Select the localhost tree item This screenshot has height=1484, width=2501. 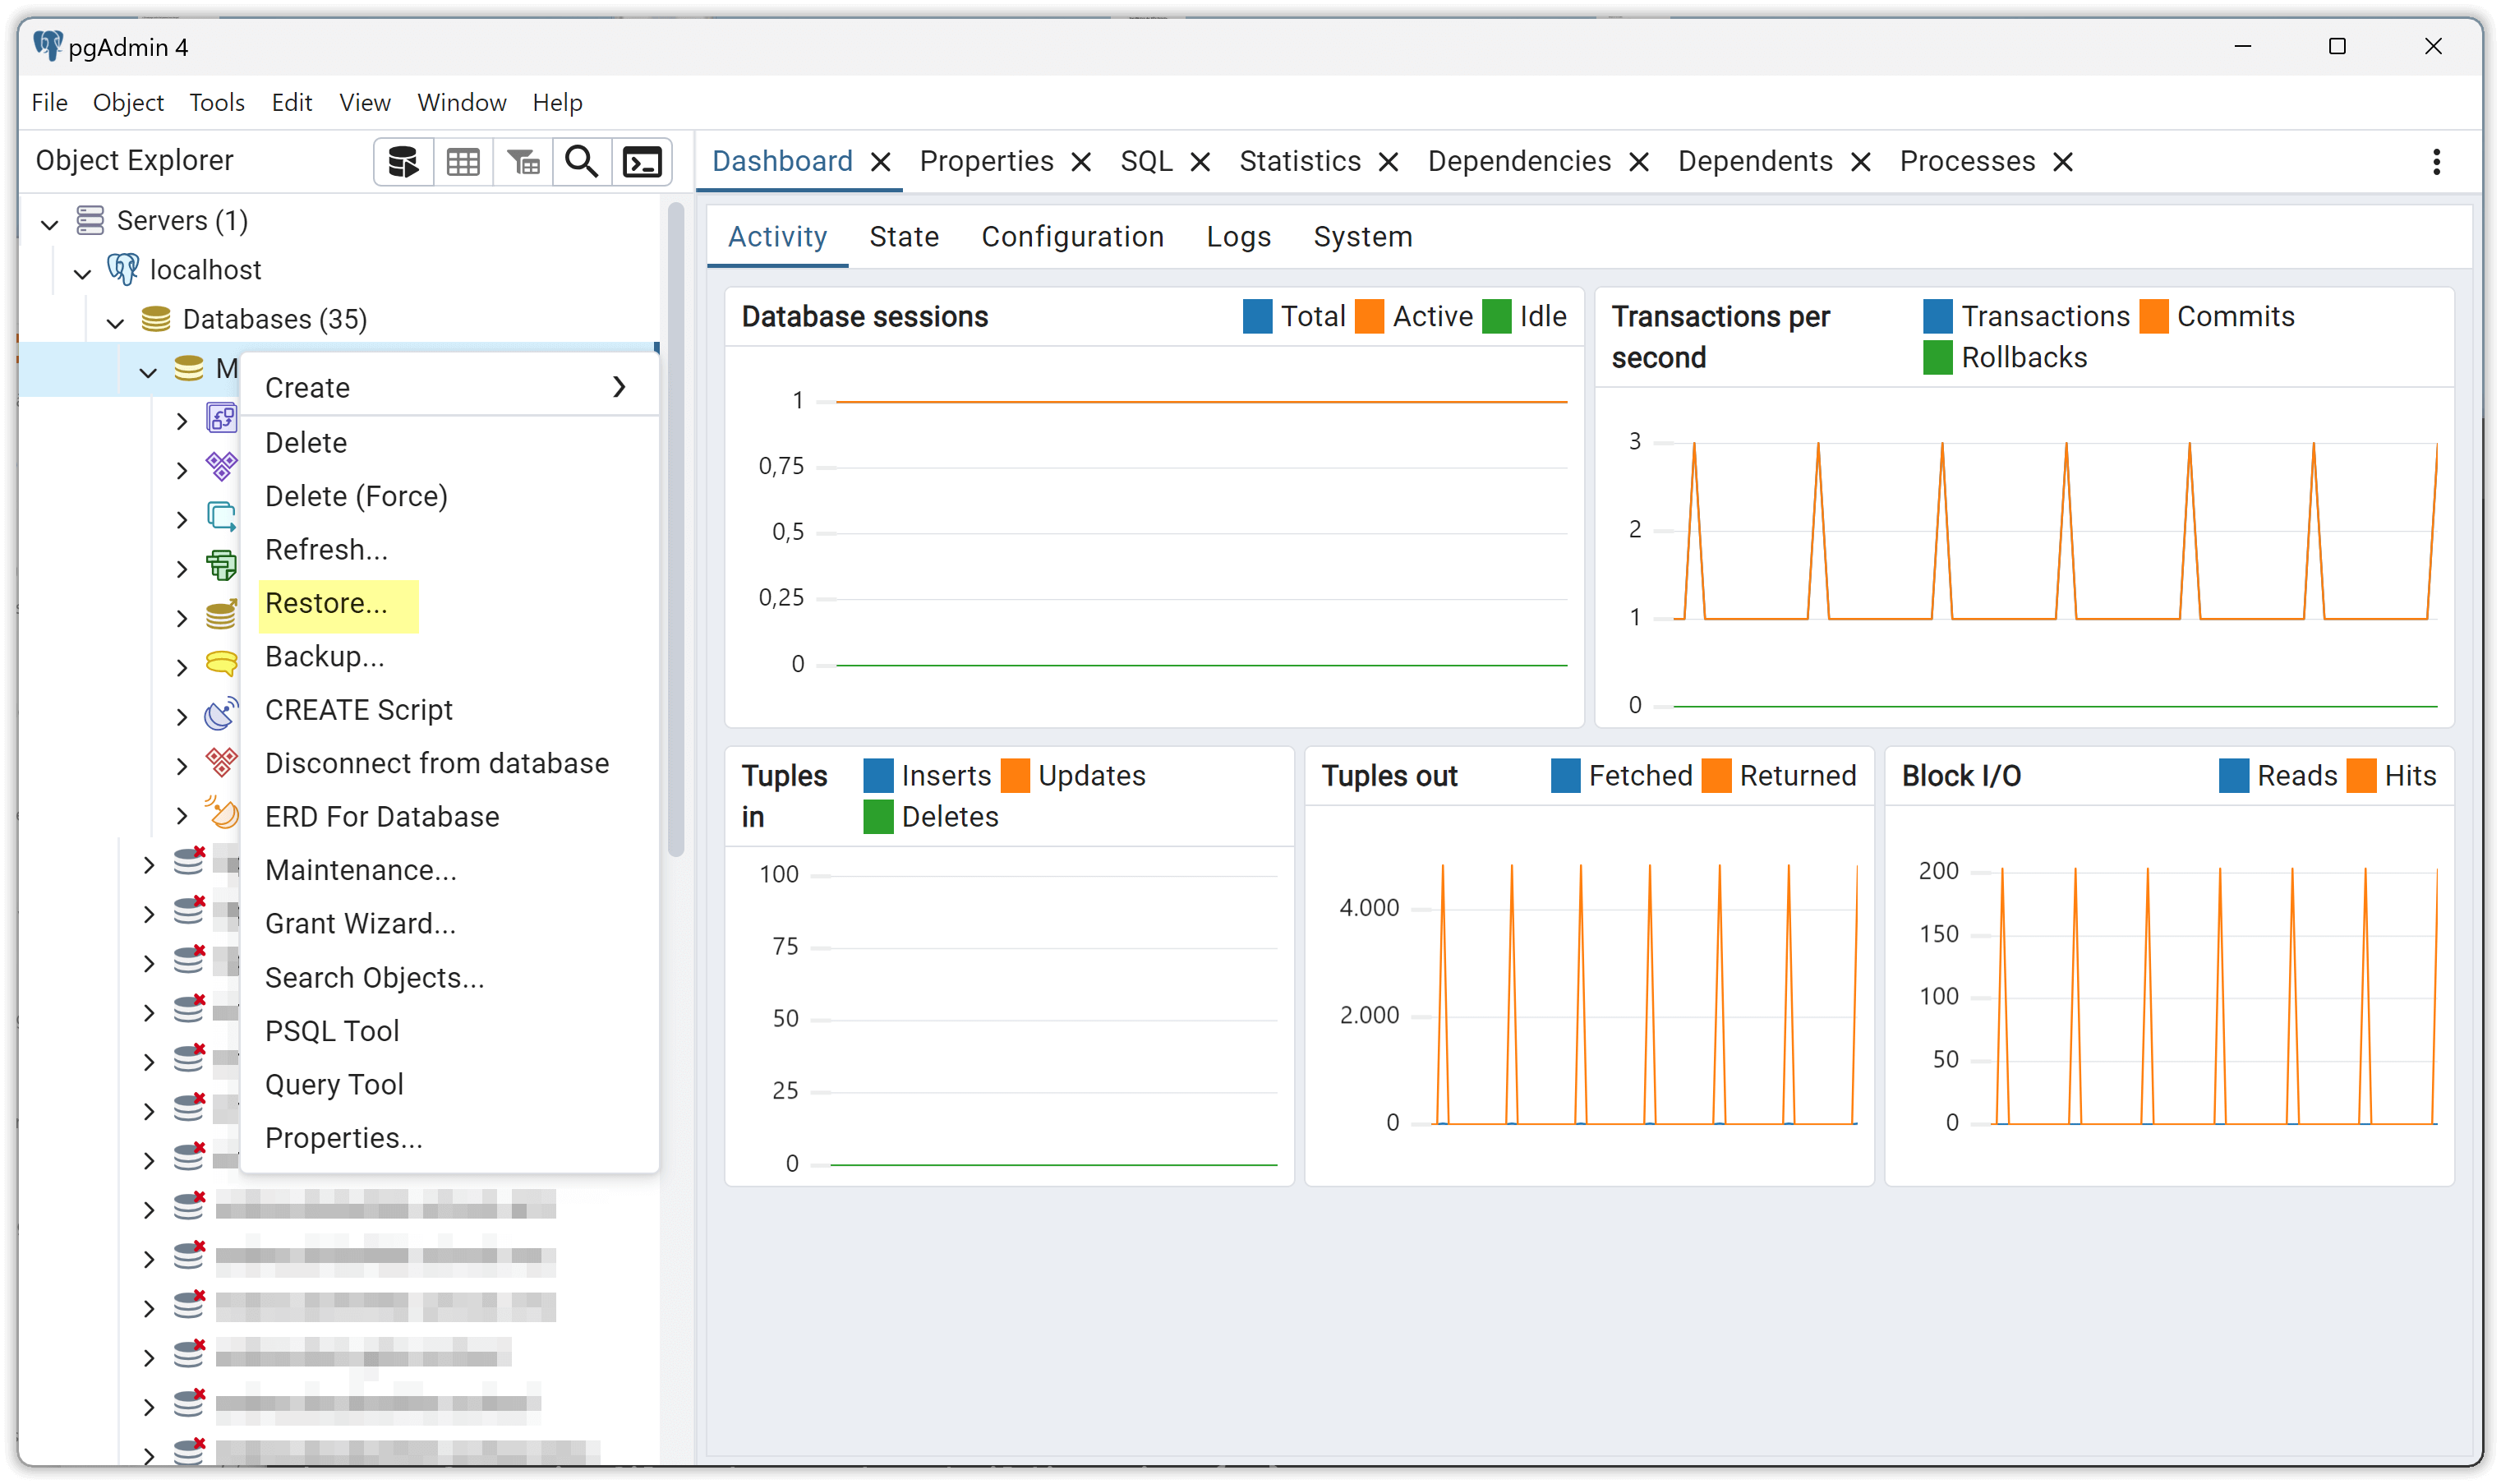click(205, 269)
